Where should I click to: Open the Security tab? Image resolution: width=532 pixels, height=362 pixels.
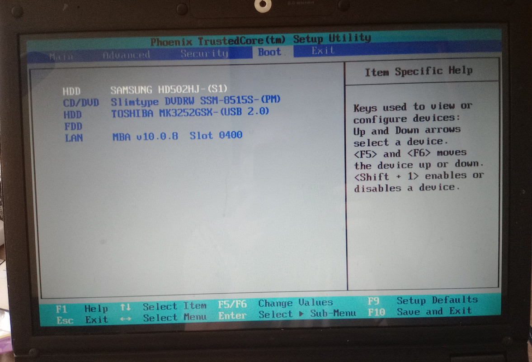point(204,54)
